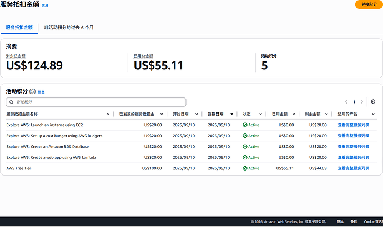The height and width of the screenshot is (227, 383).
Task: Sort by 开始日期 column arrow
Action: pyautogui.click(x=196, y=114)
